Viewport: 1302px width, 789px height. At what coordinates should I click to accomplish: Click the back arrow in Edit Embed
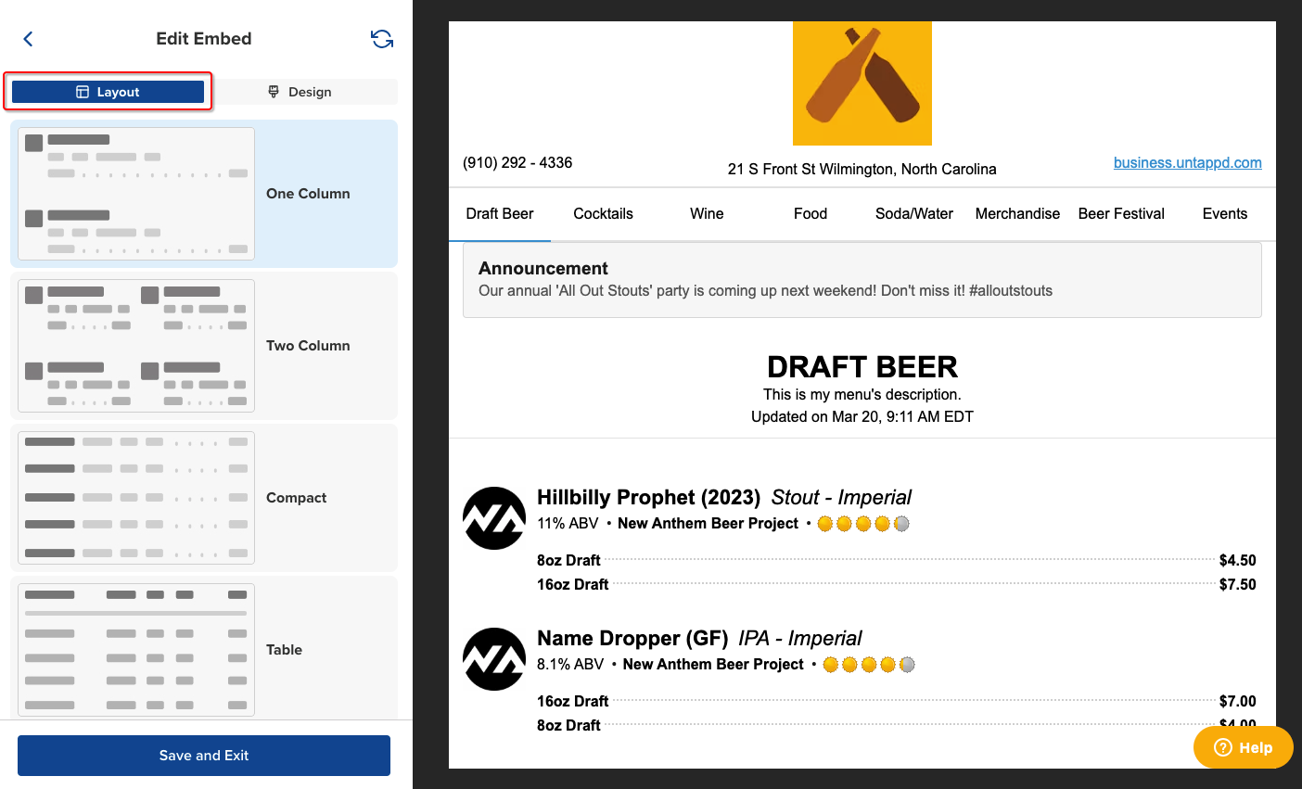click(28, 38)
